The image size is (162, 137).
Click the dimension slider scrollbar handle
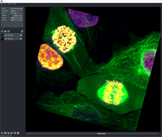coord(101,134)
